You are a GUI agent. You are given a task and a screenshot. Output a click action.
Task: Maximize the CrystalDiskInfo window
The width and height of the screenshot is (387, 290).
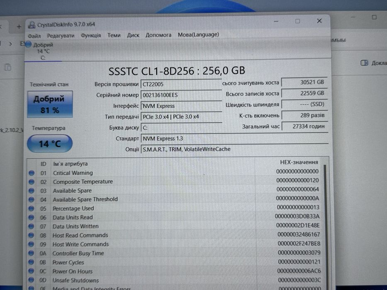point(297,21)
